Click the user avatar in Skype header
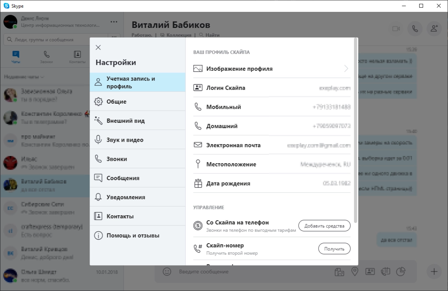The width and height of the screenshot is (448, 291). (x=10, y=22)
